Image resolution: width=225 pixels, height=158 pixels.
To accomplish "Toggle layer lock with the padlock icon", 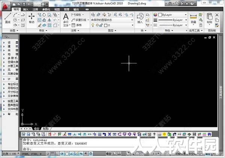I will [101, 25].
